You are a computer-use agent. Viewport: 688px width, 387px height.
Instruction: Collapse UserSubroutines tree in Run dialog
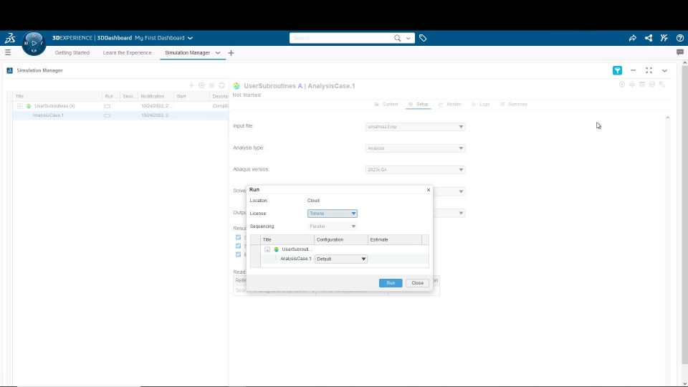click(267, 249)
